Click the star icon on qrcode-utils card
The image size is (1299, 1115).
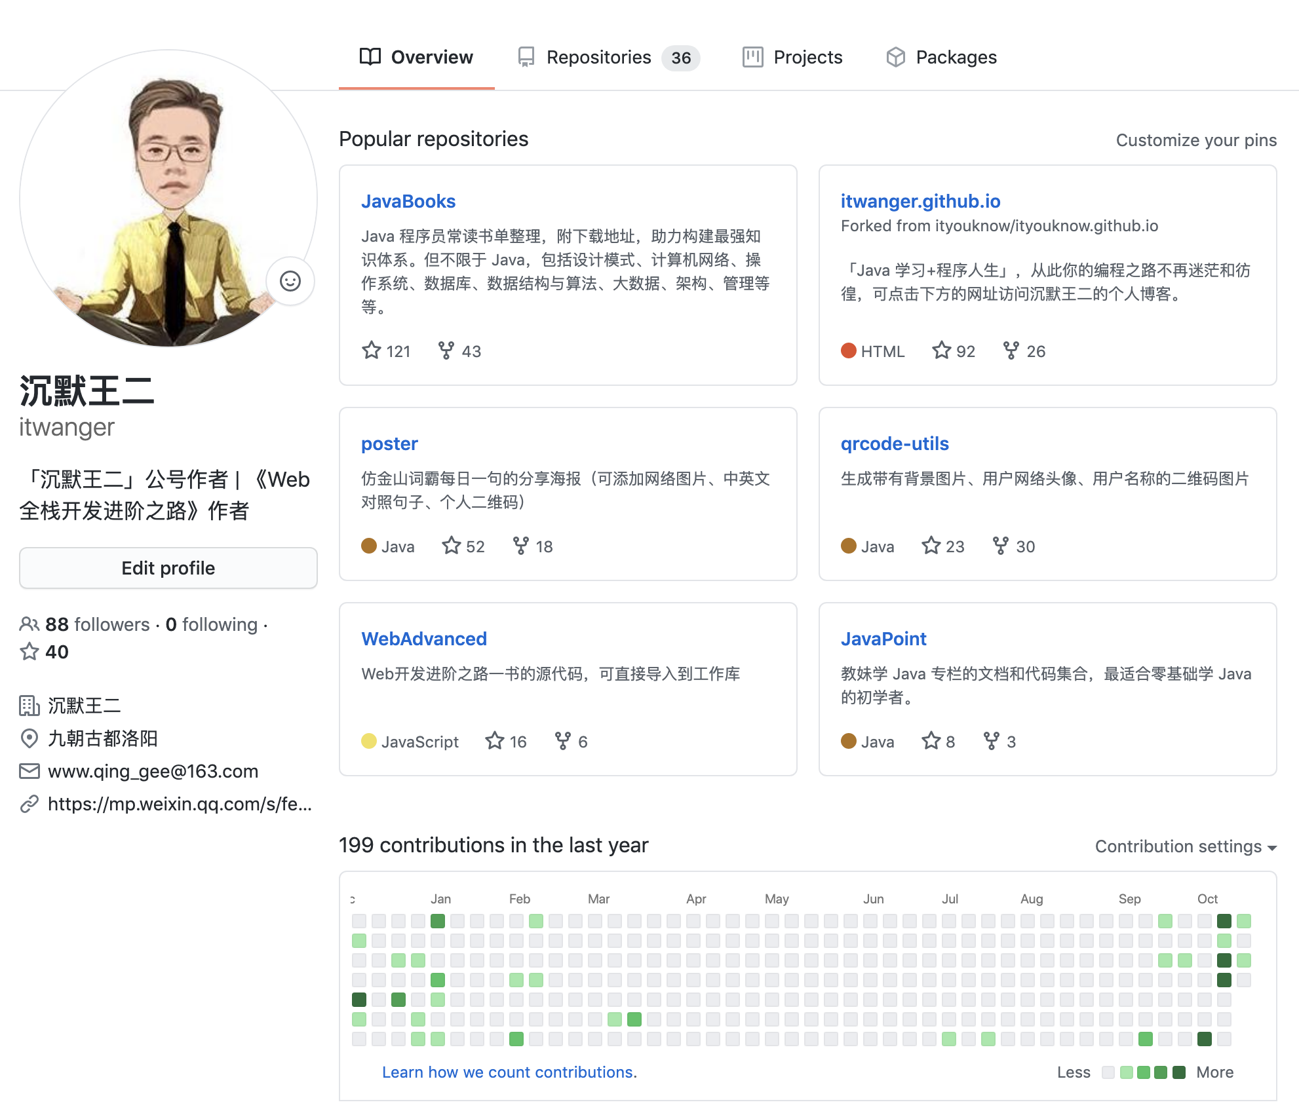click(931, 546)
